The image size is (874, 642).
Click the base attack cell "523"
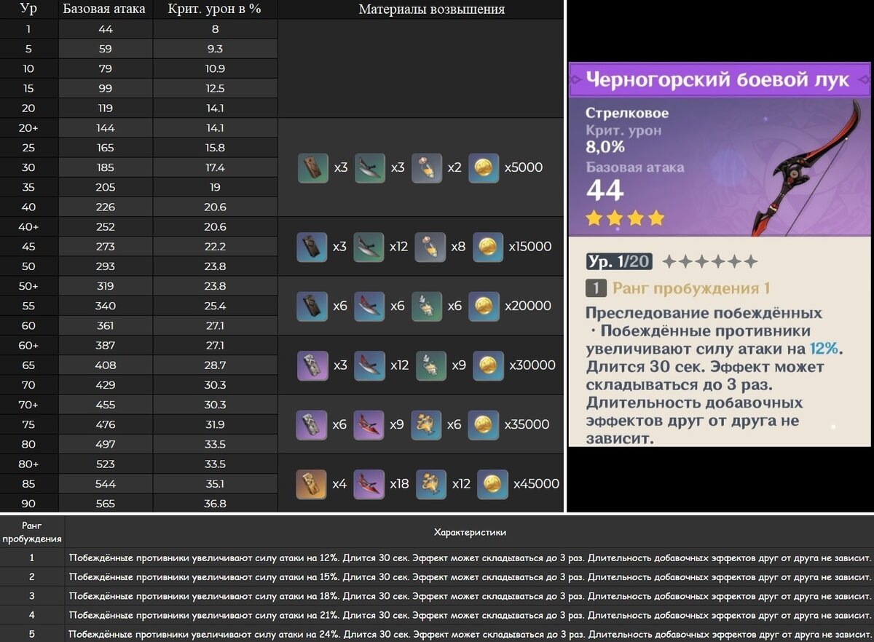click(x=106, y=464)
